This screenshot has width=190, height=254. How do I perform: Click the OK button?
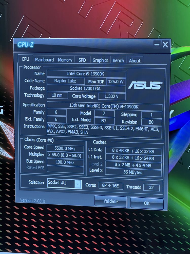click(147, 203)
